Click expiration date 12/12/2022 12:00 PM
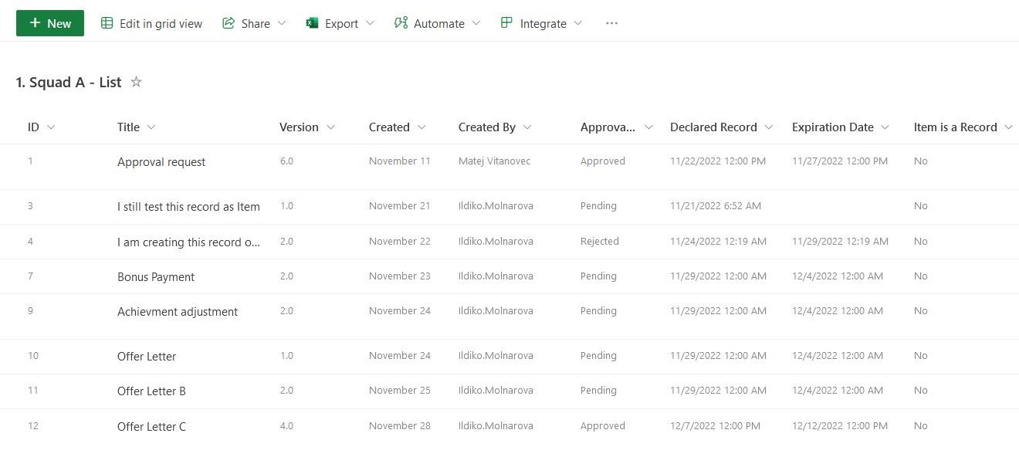 click(840, 426)
